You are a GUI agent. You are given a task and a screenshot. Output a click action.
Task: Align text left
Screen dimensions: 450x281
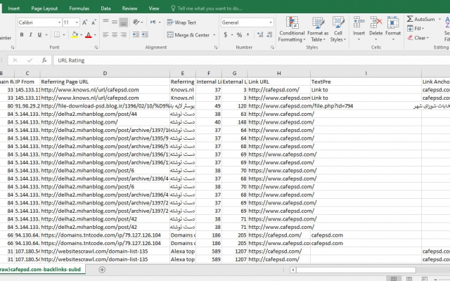[105, 35]
